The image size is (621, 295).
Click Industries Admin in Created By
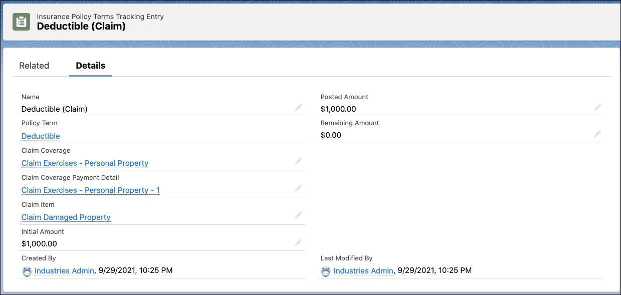point(64,270)
